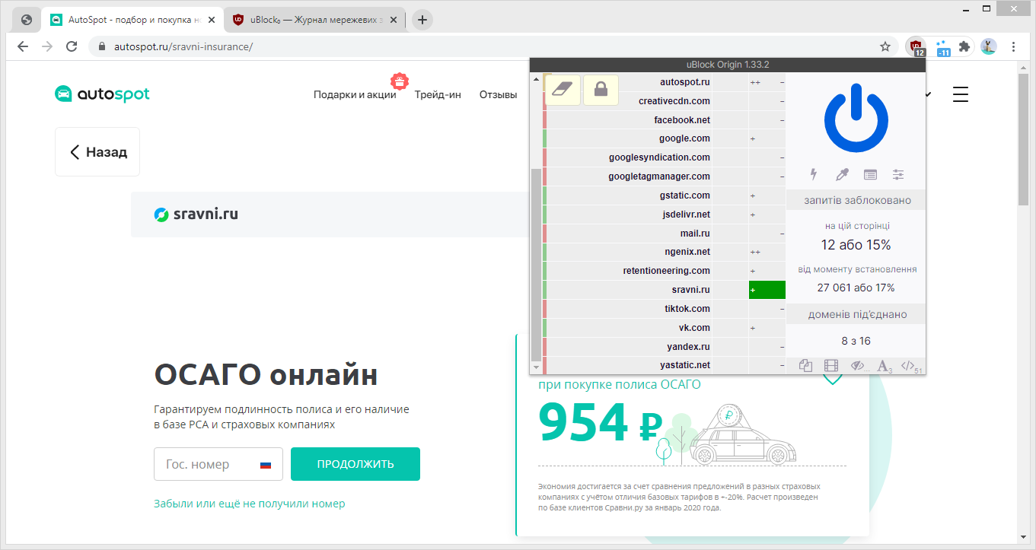
Task: Click the large media elements filmstrip icon
Action: point(830,365)
